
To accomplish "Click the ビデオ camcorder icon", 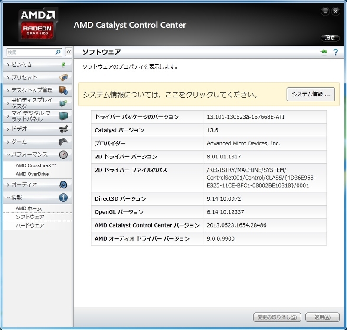I will (x=63, y=129).
